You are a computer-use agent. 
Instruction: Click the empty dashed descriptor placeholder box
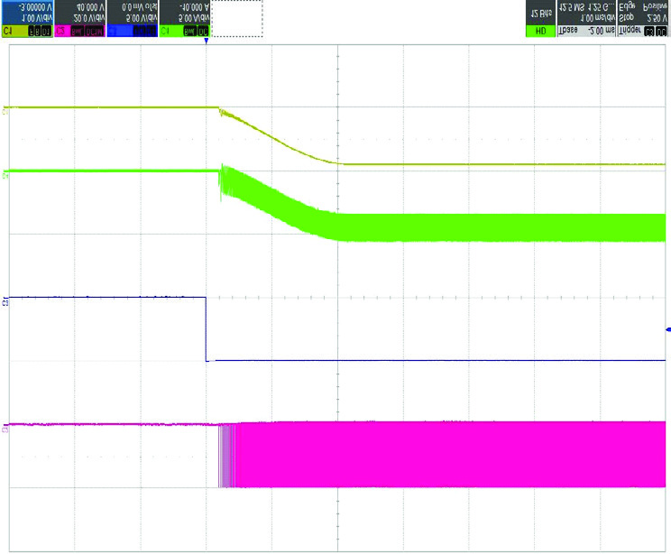tap(237, 19)
